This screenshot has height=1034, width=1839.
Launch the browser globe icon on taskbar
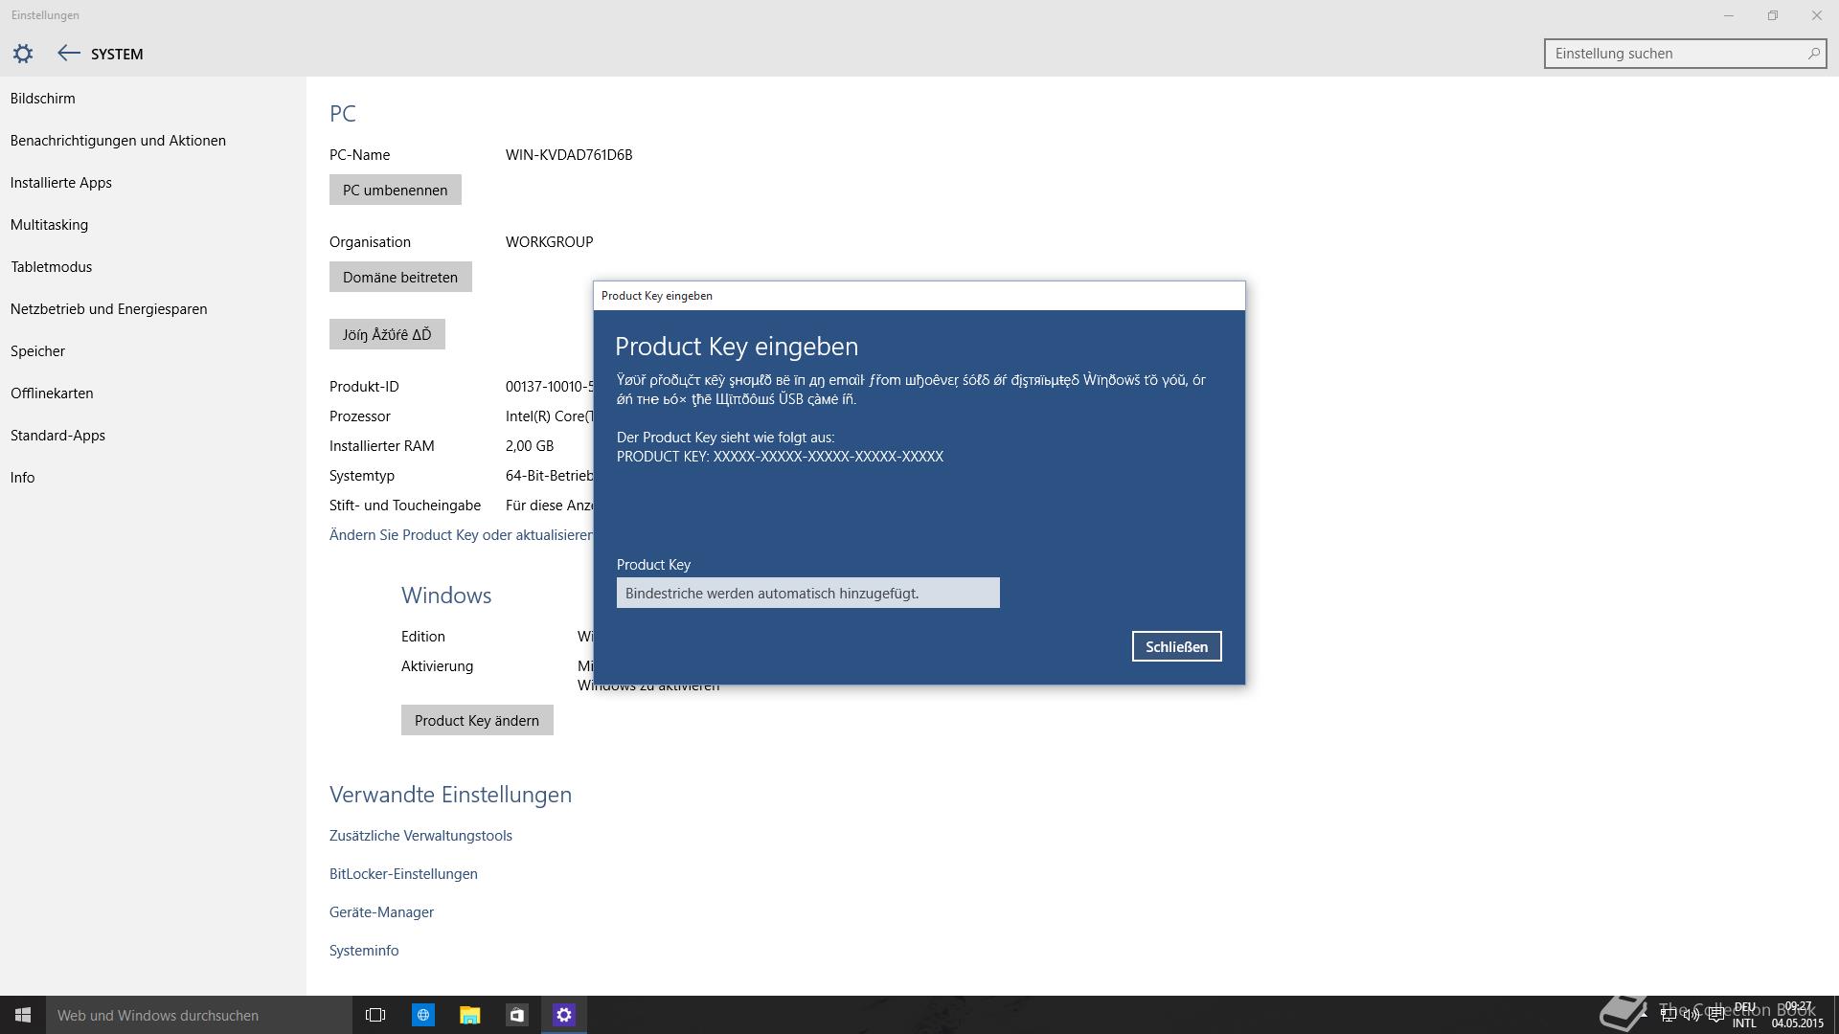pos(422,1015)
